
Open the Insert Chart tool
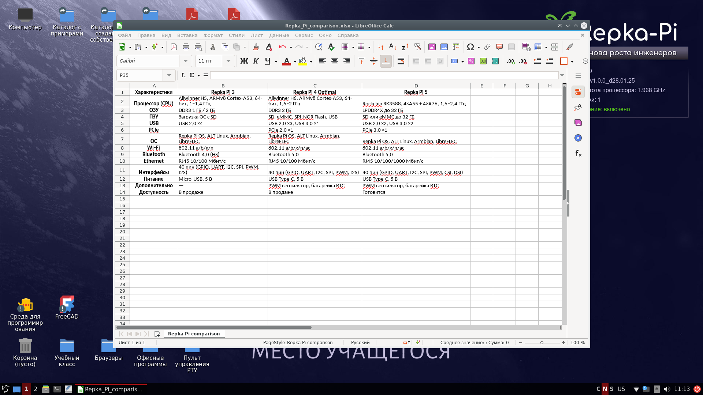[444, 47]
